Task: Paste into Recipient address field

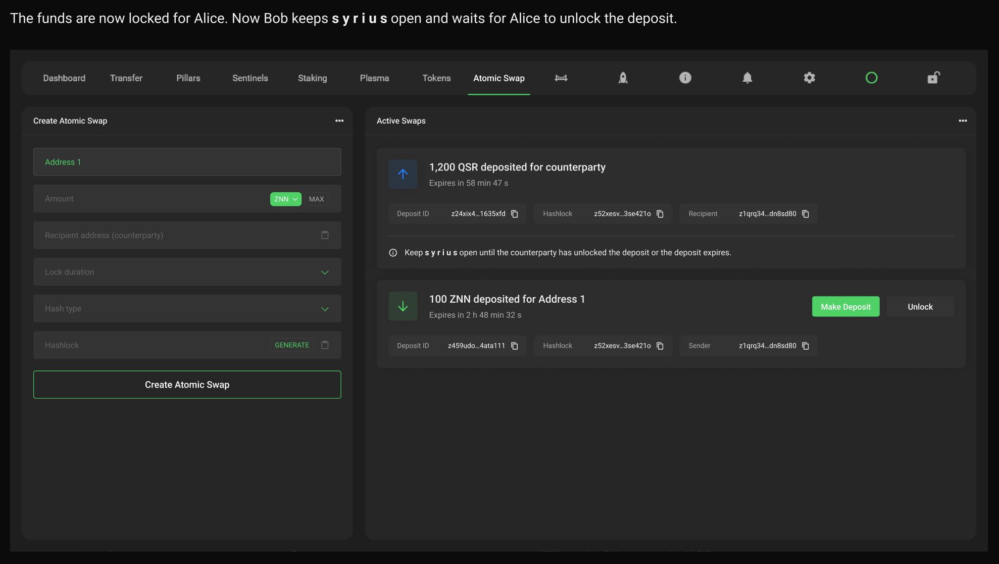Action: tap(325, 235)
